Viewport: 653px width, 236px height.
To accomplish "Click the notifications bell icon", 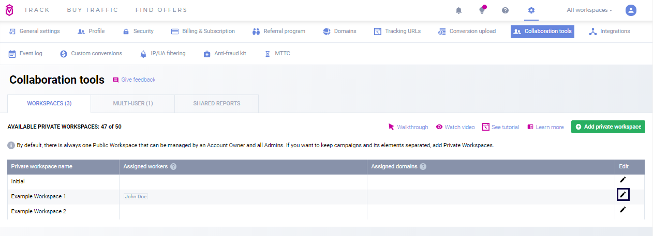I will 458,10.
